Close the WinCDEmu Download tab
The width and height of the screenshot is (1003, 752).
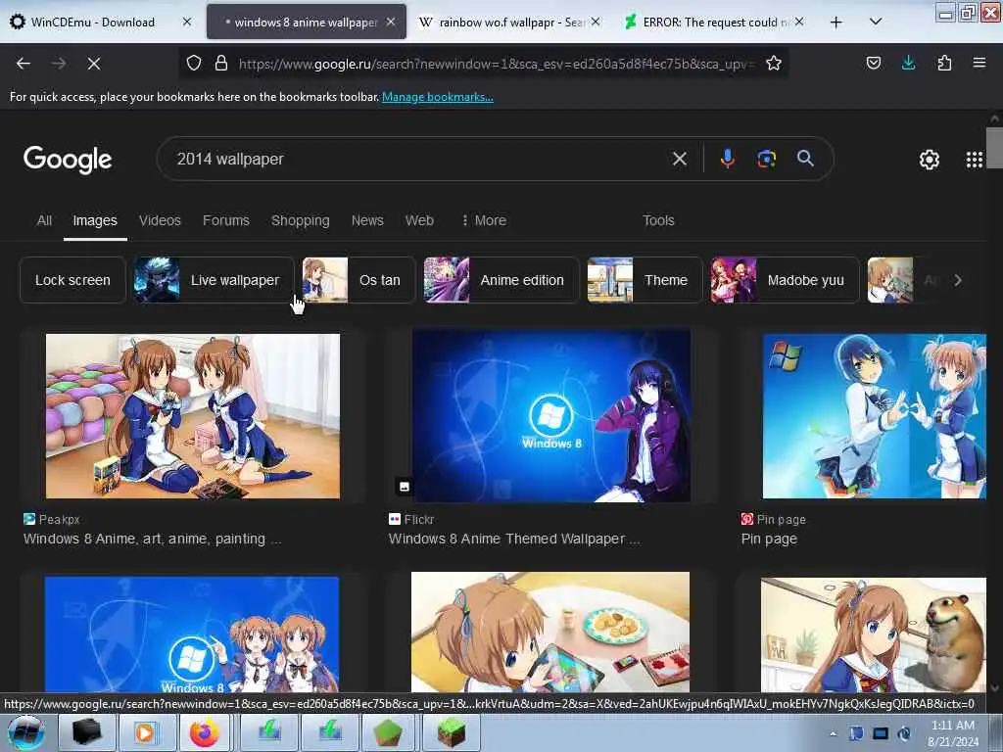187,22
